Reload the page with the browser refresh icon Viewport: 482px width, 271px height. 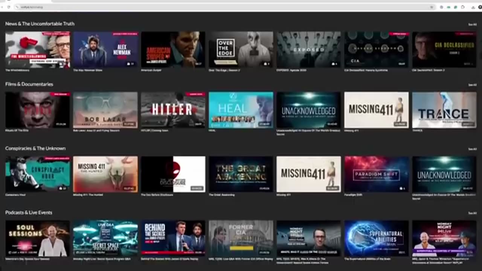pyautogui.click(x=9, y=7)
